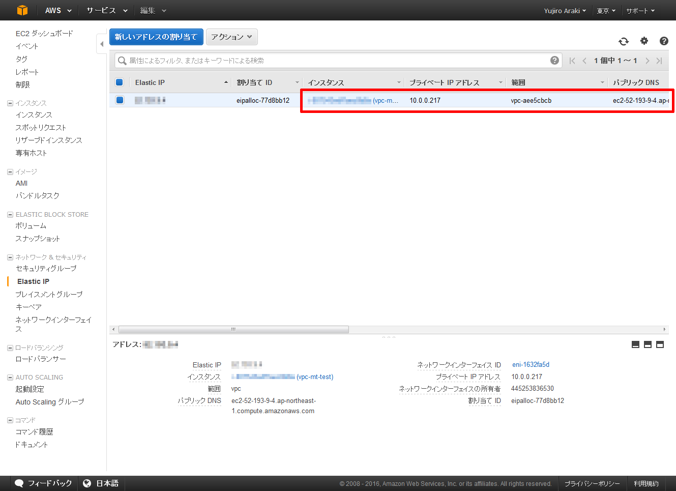Screen dimensions: 676x491
Task: Open the 東京 region menu
Action: (x=606, y=11)
